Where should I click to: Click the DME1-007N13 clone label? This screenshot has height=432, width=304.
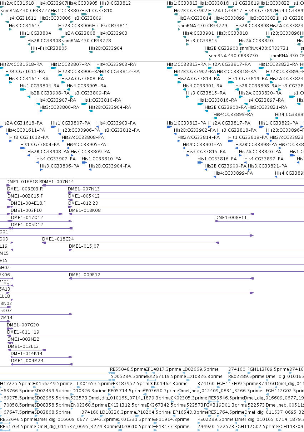click(x=84, y=189)
